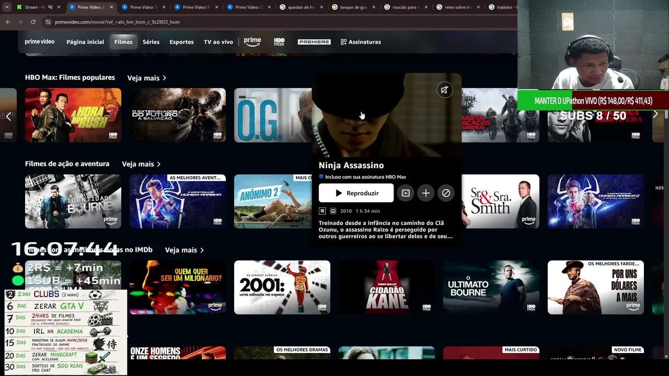The height and width of the screenshot is (376, 669).
Task: Click 'Incluso com sua assinatura HBO Max' text
Action: (365, 177)
